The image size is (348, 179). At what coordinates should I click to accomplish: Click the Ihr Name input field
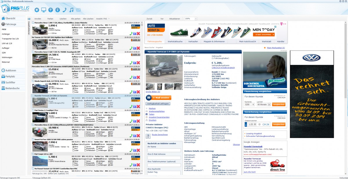click(x=164, y=150)
